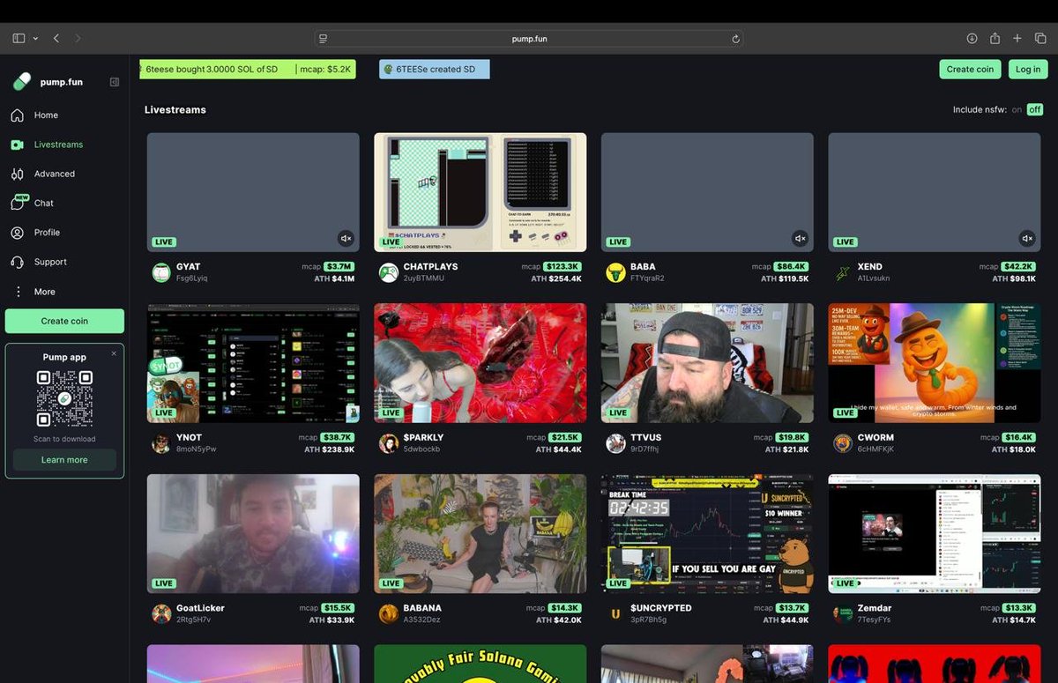Click the GYAT coin avatar
This screenshot has height=683, width=1058.
(x=161, y=272)
